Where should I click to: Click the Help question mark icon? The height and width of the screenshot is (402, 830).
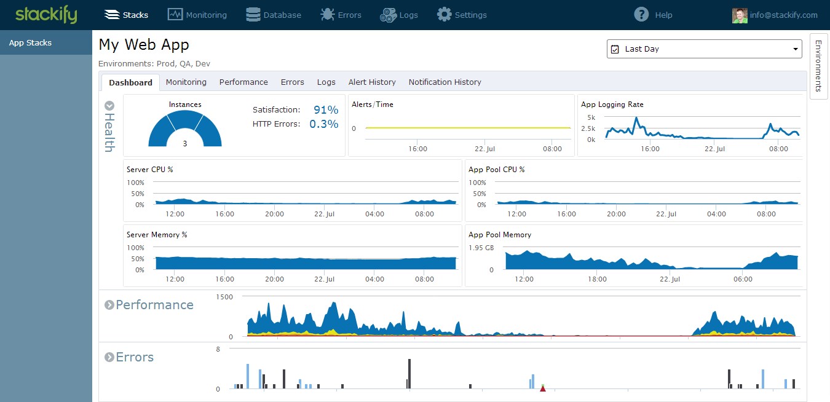click(x=641, y=15)
